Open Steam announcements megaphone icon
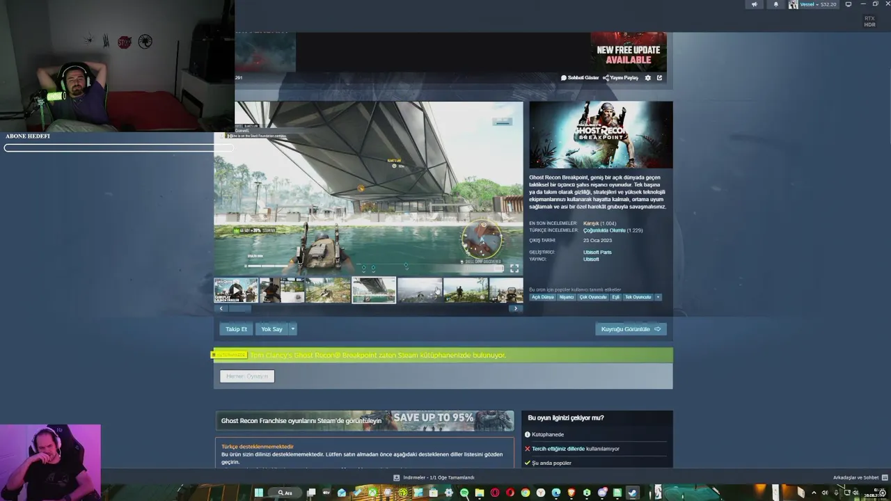The height and width of the screenshot is (501, 891). 755,4
